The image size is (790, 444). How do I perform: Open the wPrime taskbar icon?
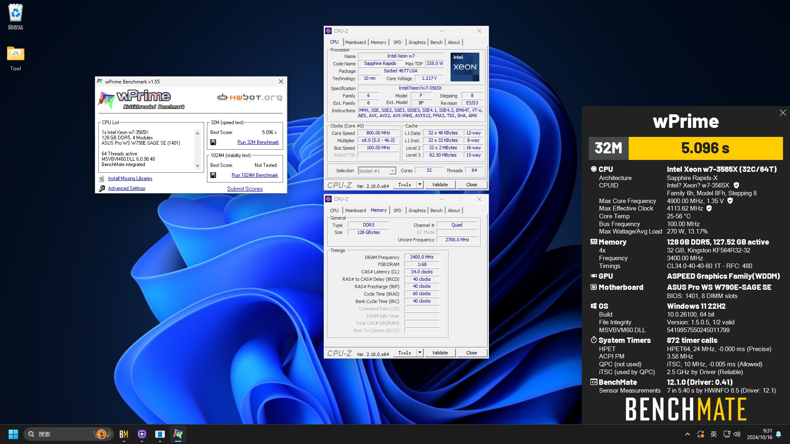pyautogui.click(x=178, y=434)
